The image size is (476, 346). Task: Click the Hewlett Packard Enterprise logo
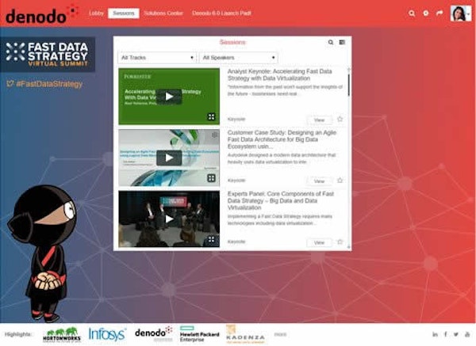199,334
